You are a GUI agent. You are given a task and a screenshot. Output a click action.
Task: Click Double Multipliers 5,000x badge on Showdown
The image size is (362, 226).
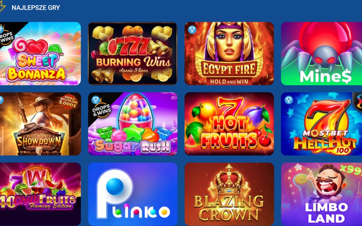(69, 101)
